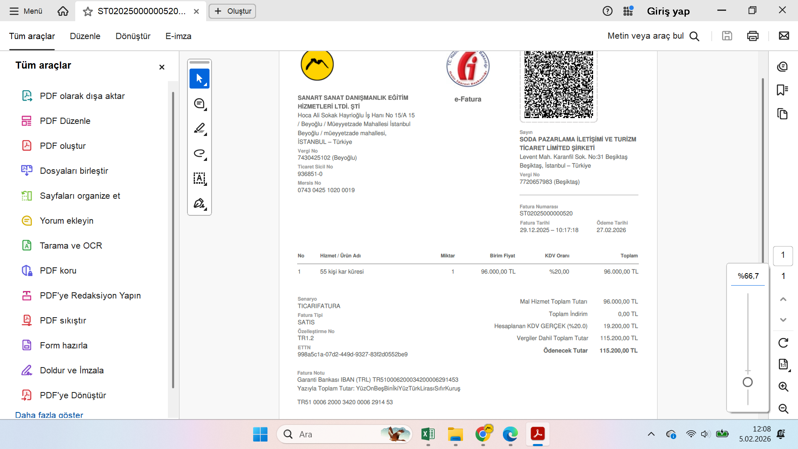Open the apps grid icon
This screenshot has width=798, height=449.
click(628, 11)
